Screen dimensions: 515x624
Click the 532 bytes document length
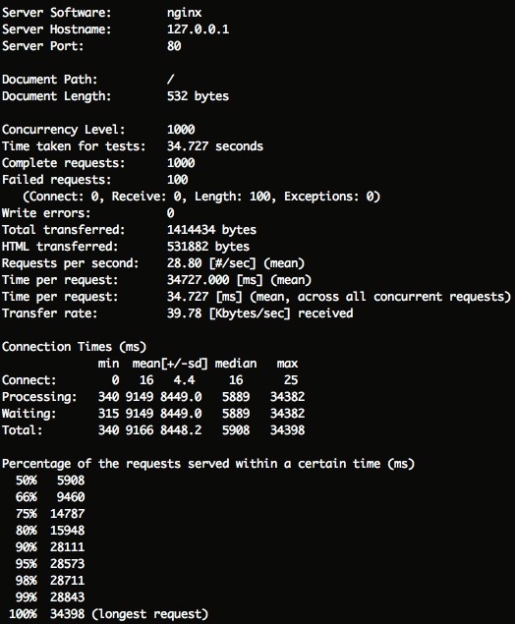click(198, 96)
